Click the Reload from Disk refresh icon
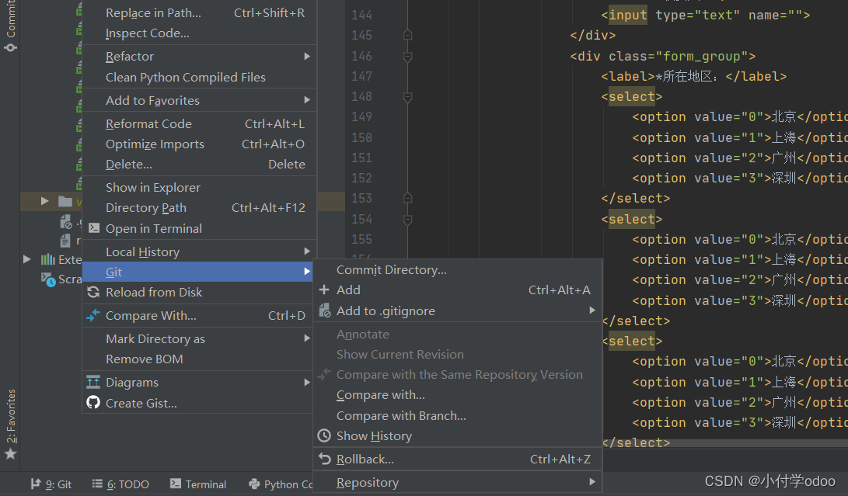This screenshot has height=496, width=848. click(93, 293)
